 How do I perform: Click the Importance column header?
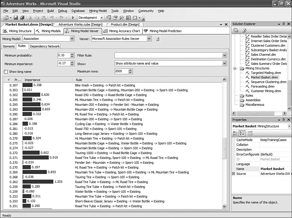pyautogui.click(x=33, y=80)
